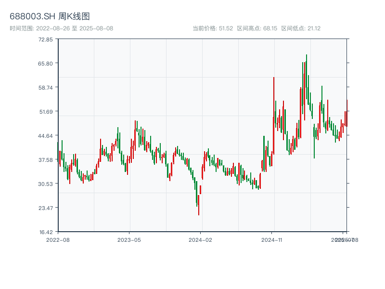
Task: Click x-axis label 2024-02
Action: (x=200, y=240)
